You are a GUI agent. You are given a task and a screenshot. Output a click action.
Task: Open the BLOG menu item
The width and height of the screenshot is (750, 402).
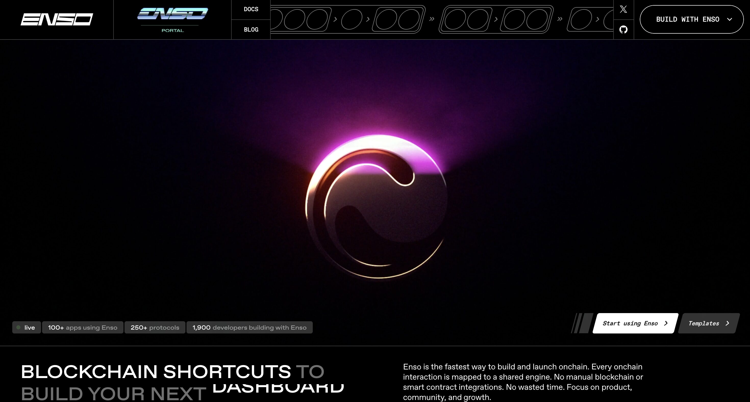tap(251, 29)
